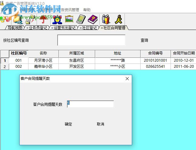The width and height of the screenshot is (196, 150).
Task: Click the 地址 column header
Action: pyautogui.click(x=118, y=54)
